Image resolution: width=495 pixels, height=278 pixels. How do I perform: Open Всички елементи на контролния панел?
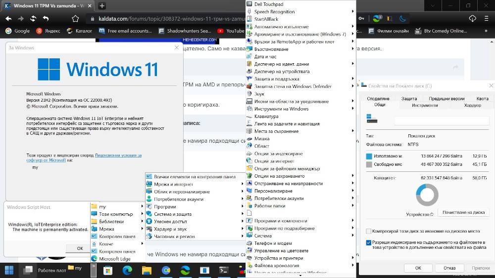195,177
